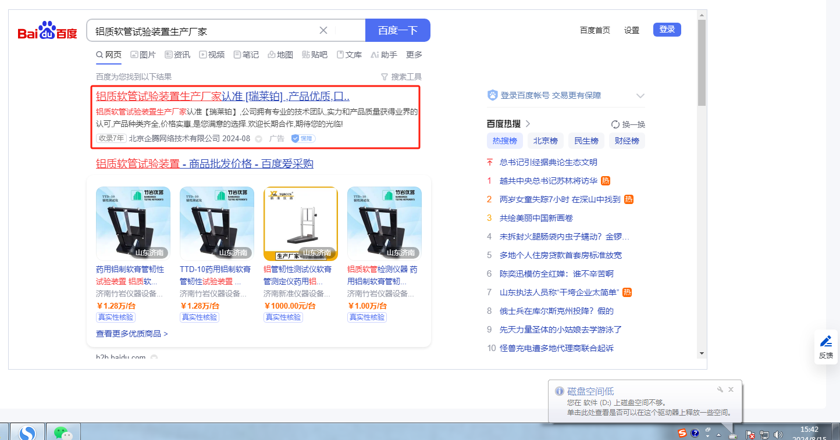
Task: Show hidden tray icons arrow
Action: pos(719,435)
